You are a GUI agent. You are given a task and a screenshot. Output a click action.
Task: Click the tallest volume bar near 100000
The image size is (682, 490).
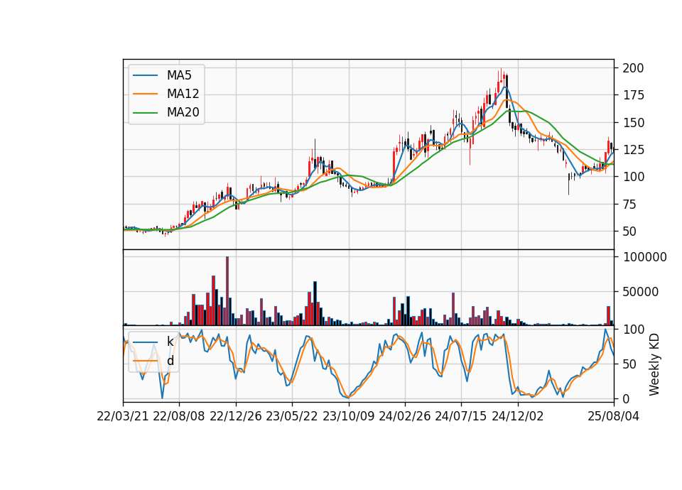227,291
